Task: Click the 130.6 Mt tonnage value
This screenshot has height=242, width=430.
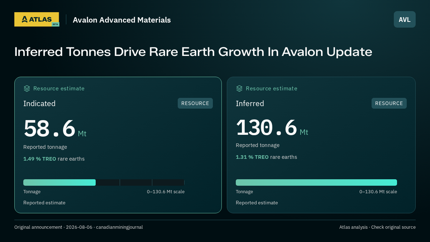Action: [272, 128]
